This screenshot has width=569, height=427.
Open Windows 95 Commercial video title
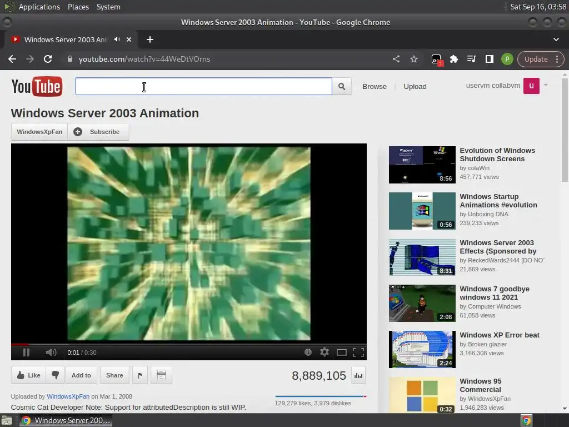pos(480,385)
